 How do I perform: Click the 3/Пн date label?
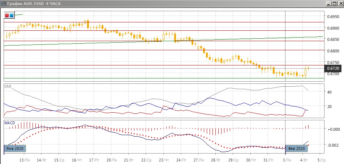click(x=286, y=159)
